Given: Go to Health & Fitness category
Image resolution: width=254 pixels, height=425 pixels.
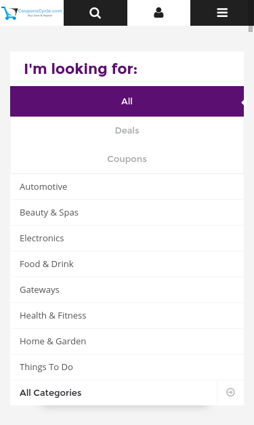Looking at the screenshot, I should 127,315.
